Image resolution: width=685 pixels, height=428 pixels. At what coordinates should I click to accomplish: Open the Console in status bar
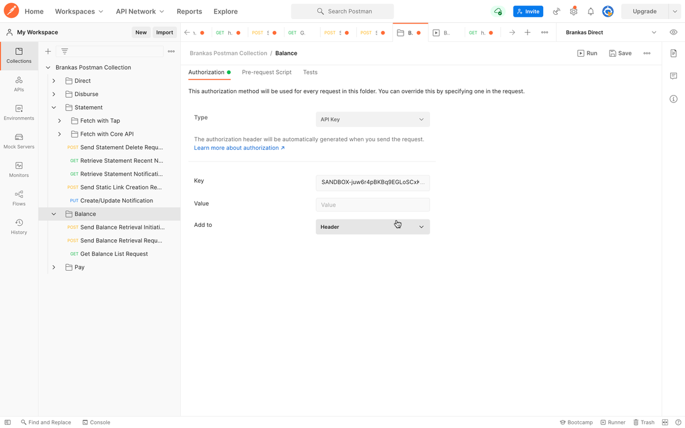point(96,422)
